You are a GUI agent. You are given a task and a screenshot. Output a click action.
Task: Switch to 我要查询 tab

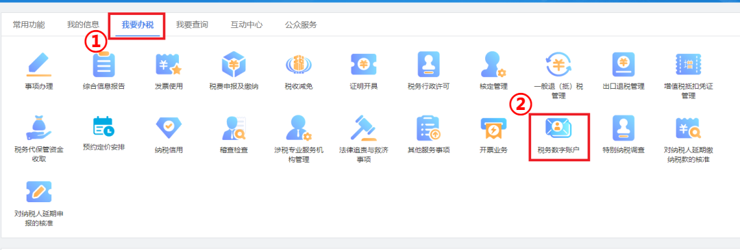coord(192,25)
